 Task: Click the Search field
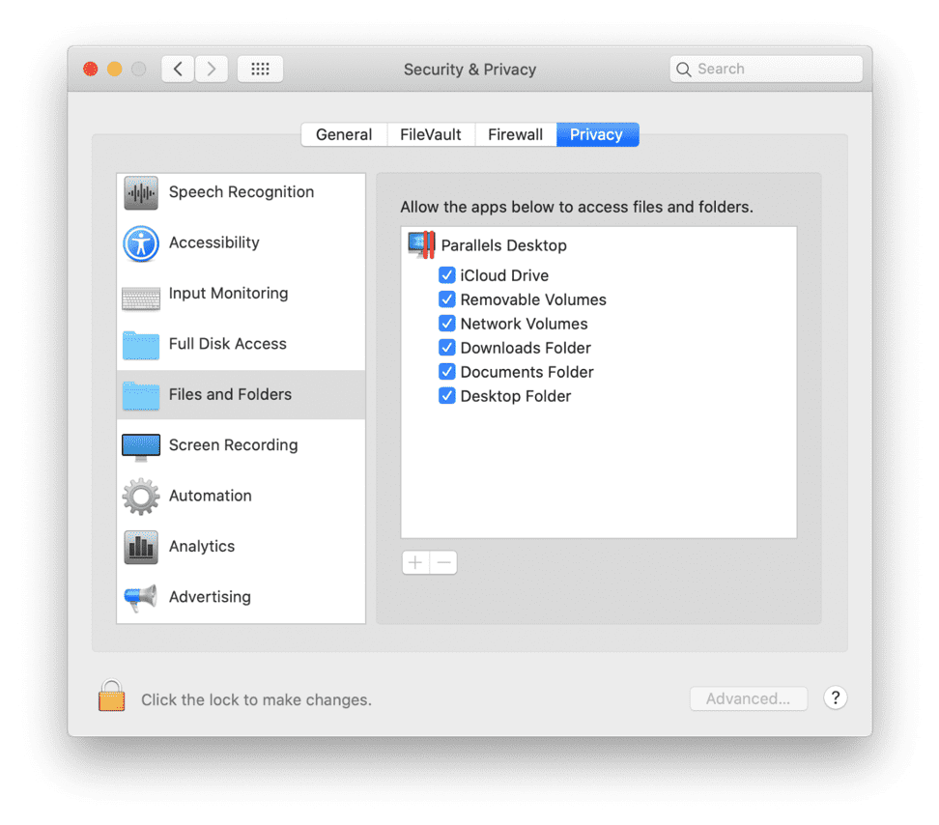(x=765, y=69)
